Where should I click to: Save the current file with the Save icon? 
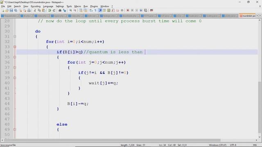pyautogui.click(x=11, y=10)
